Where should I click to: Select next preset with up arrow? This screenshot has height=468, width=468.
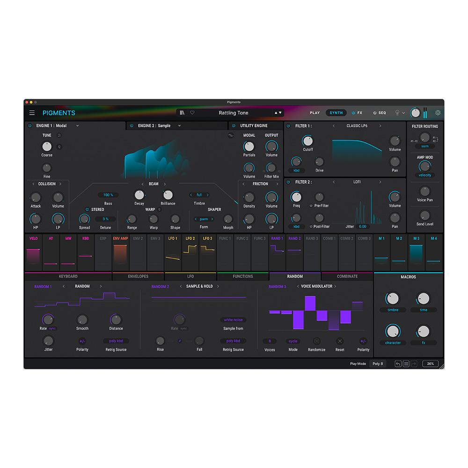[276, 113]
